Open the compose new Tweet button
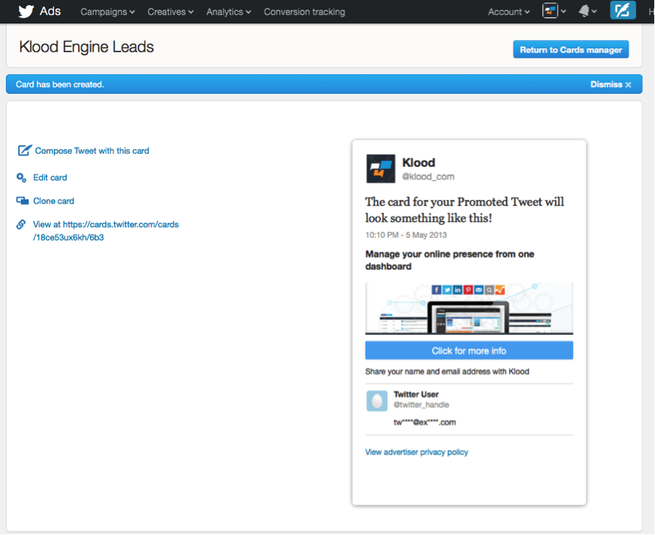Viewport: 655px width, 535px height. pos(622,11)
